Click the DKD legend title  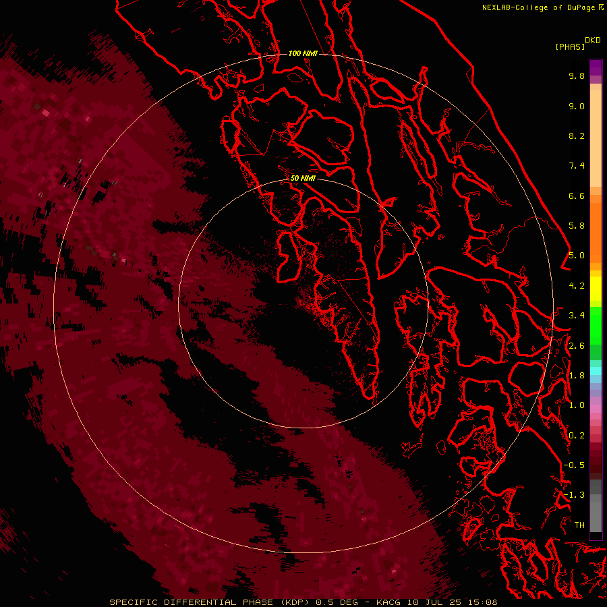coord(592,40)
